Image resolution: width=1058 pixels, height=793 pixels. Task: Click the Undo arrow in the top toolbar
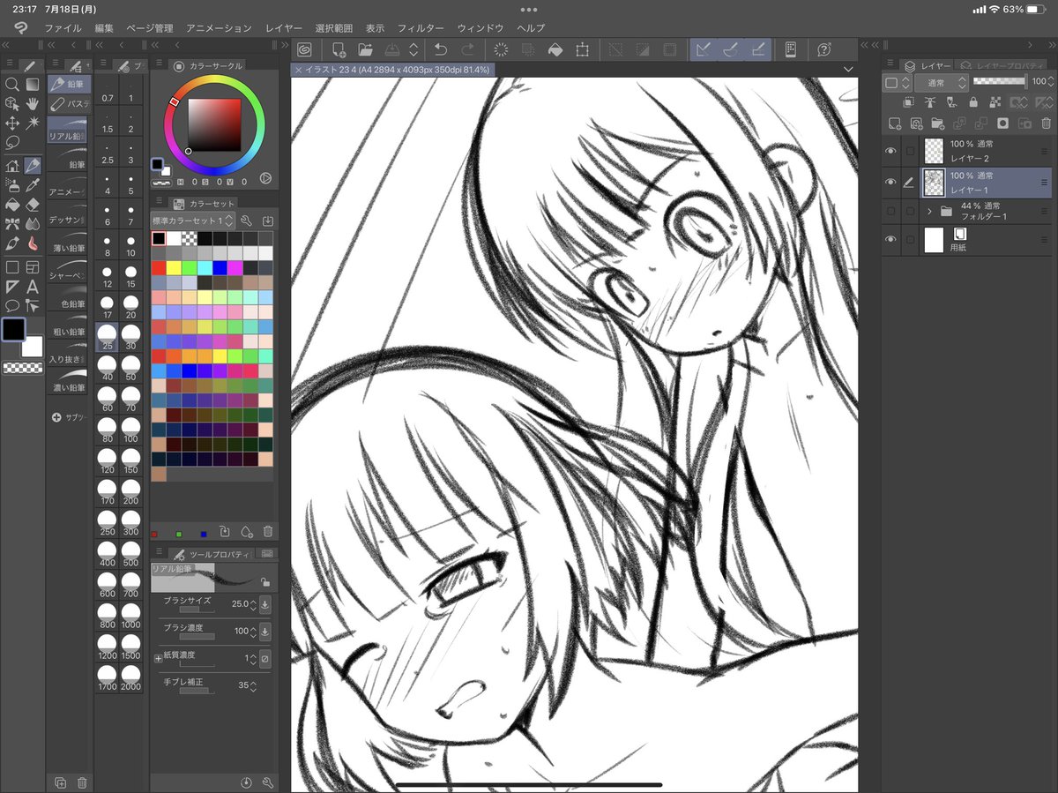pos(441,50)
